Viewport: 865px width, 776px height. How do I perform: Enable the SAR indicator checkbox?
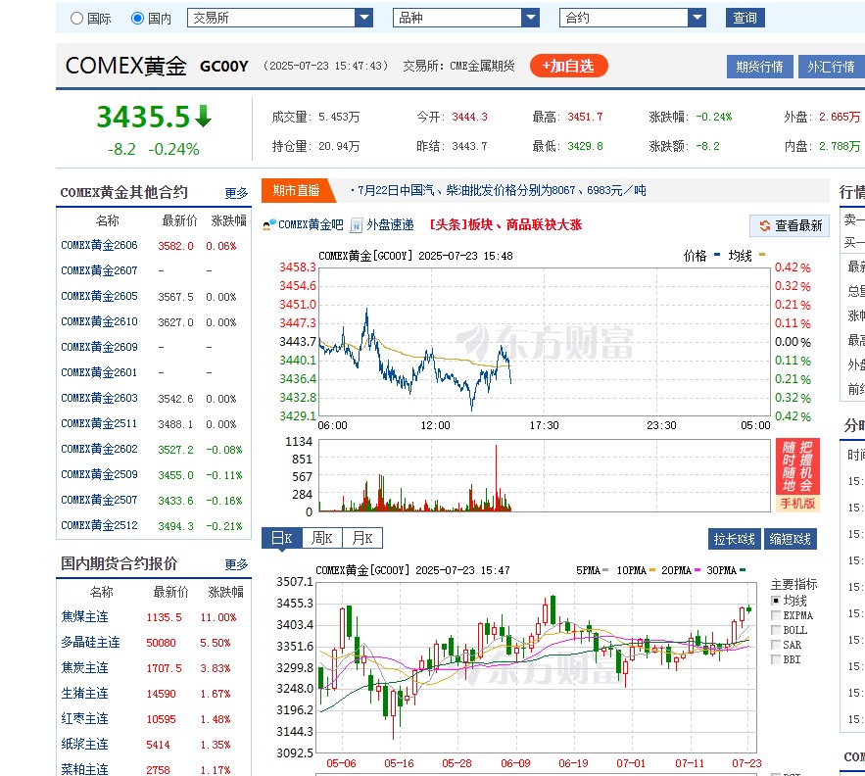click(x=776, y=645)
